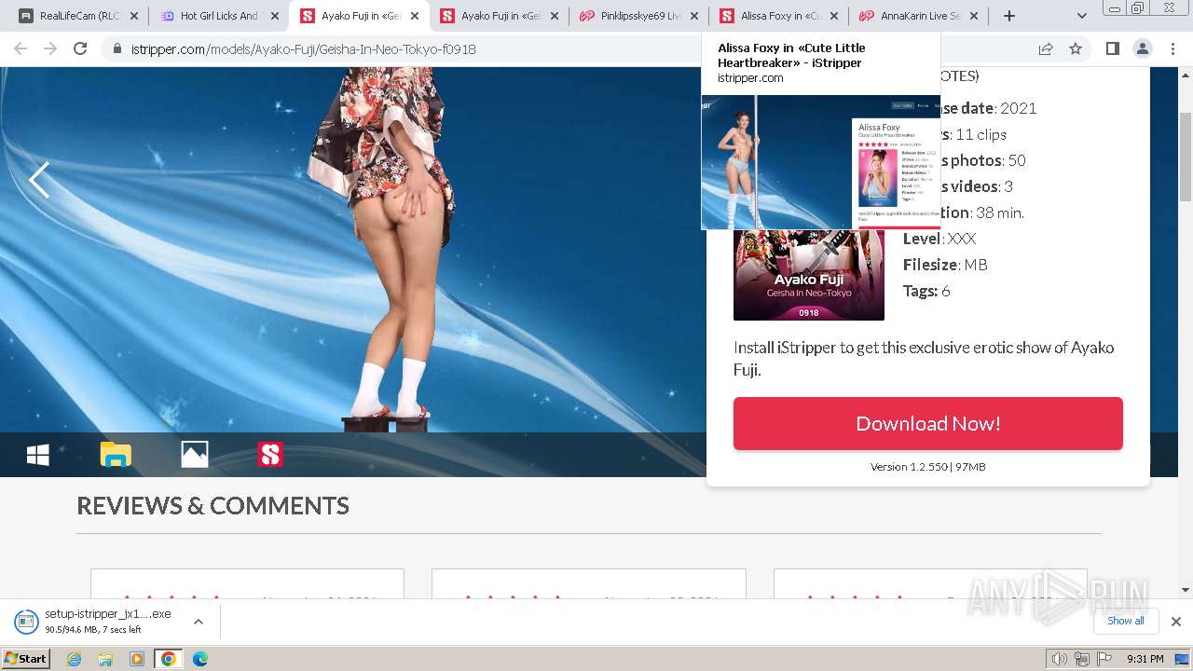
Task: Close the downloads bar
Action: coord(1175,622)
